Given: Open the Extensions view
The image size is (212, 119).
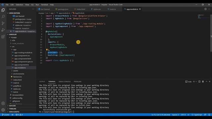Looking at the screenshot, I should point(3,37).
